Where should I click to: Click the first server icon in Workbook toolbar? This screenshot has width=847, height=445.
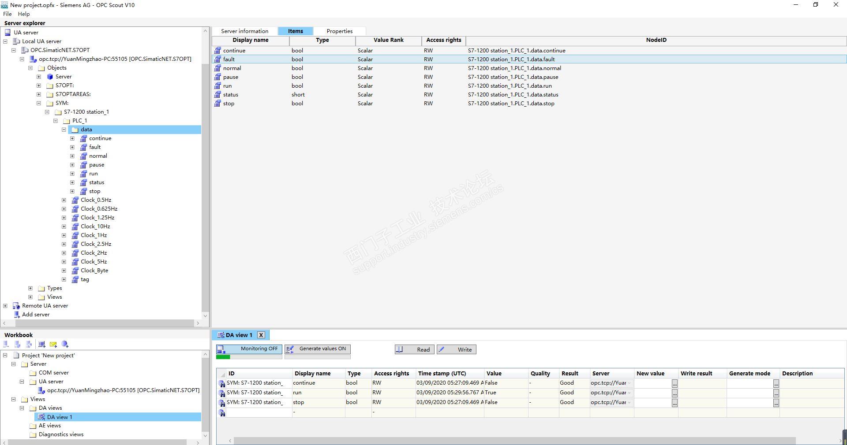click(6, 344)
